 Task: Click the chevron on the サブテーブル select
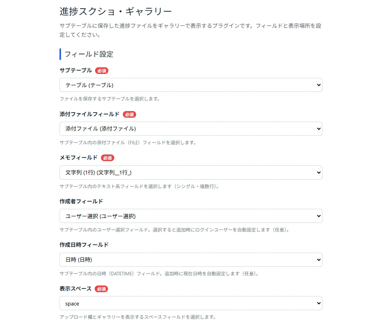[318, 85]
